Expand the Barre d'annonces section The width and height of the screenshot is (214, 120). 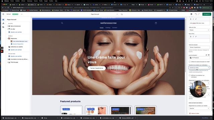coord(7,26)
